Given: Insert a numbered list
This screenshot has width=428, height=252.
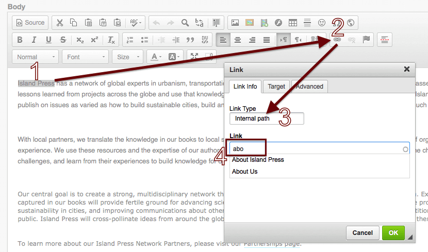Looking at the screenshot, I should click(x=130, y=40).
